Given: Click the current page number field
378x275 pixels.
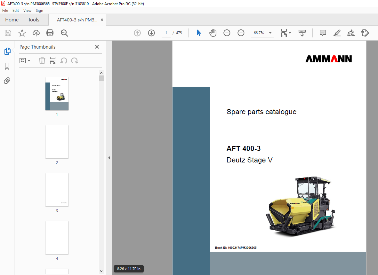Looking at the screenshot, I should click(x=166, y=33).
